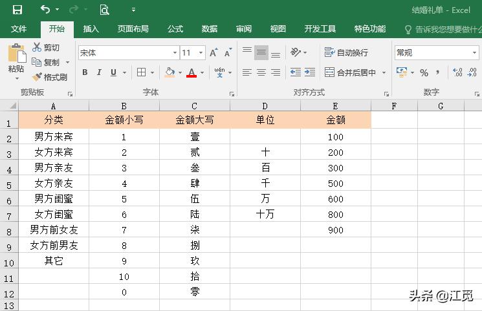The image size is (482, 311).
Task: Select column C header
Action: click(x=195, y=106)
